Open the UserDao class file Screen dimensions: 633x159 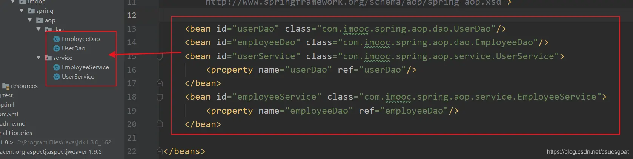tap(74, 48)
